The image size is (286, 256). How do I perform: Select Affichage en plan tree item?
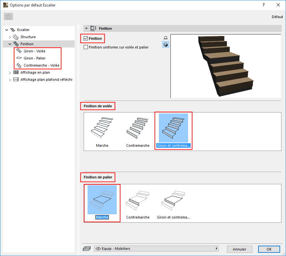[35, 72]
